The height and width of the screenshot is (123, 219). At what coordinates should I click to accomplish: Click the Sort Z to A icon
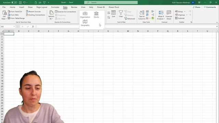click(109, 17)
